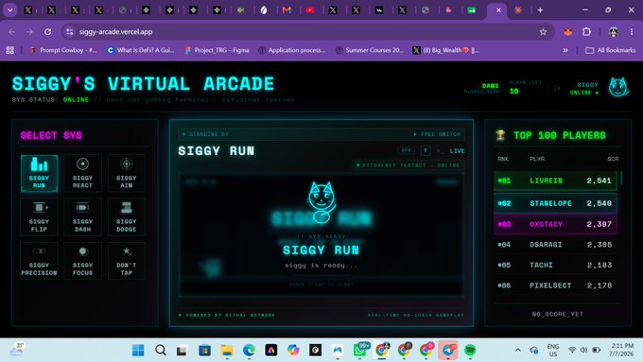Open a new browser tab

(x=540, y=9)
